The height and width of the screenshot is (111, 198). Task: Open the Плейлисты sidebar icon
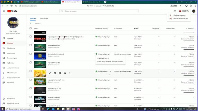tap(4, 48)
